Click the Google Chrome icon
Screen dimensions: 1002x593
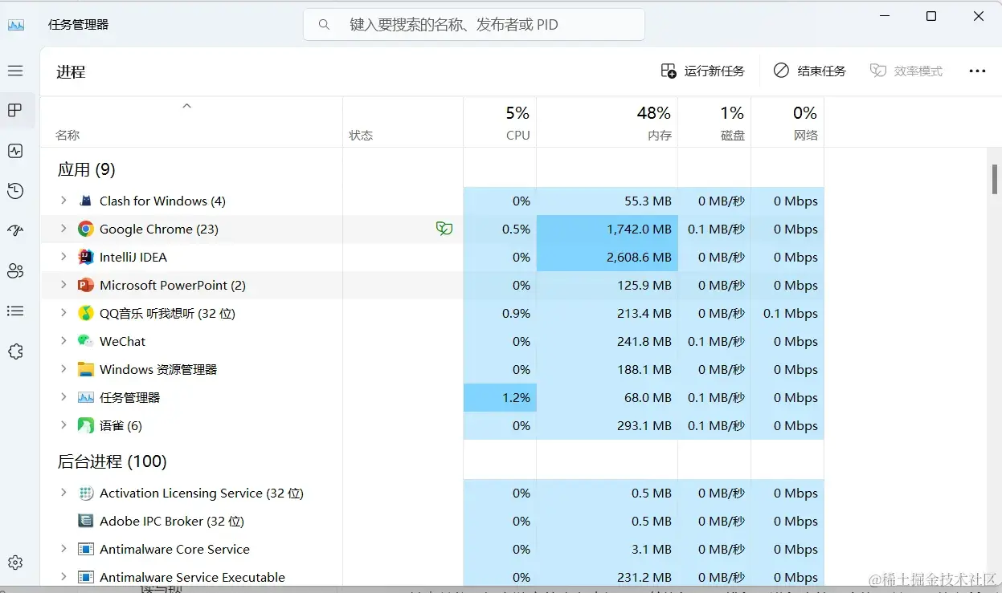[x=86, y=229]
